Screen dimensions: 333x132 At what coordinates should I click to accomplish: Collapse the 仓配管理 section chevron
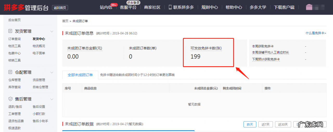coord(52,72)
